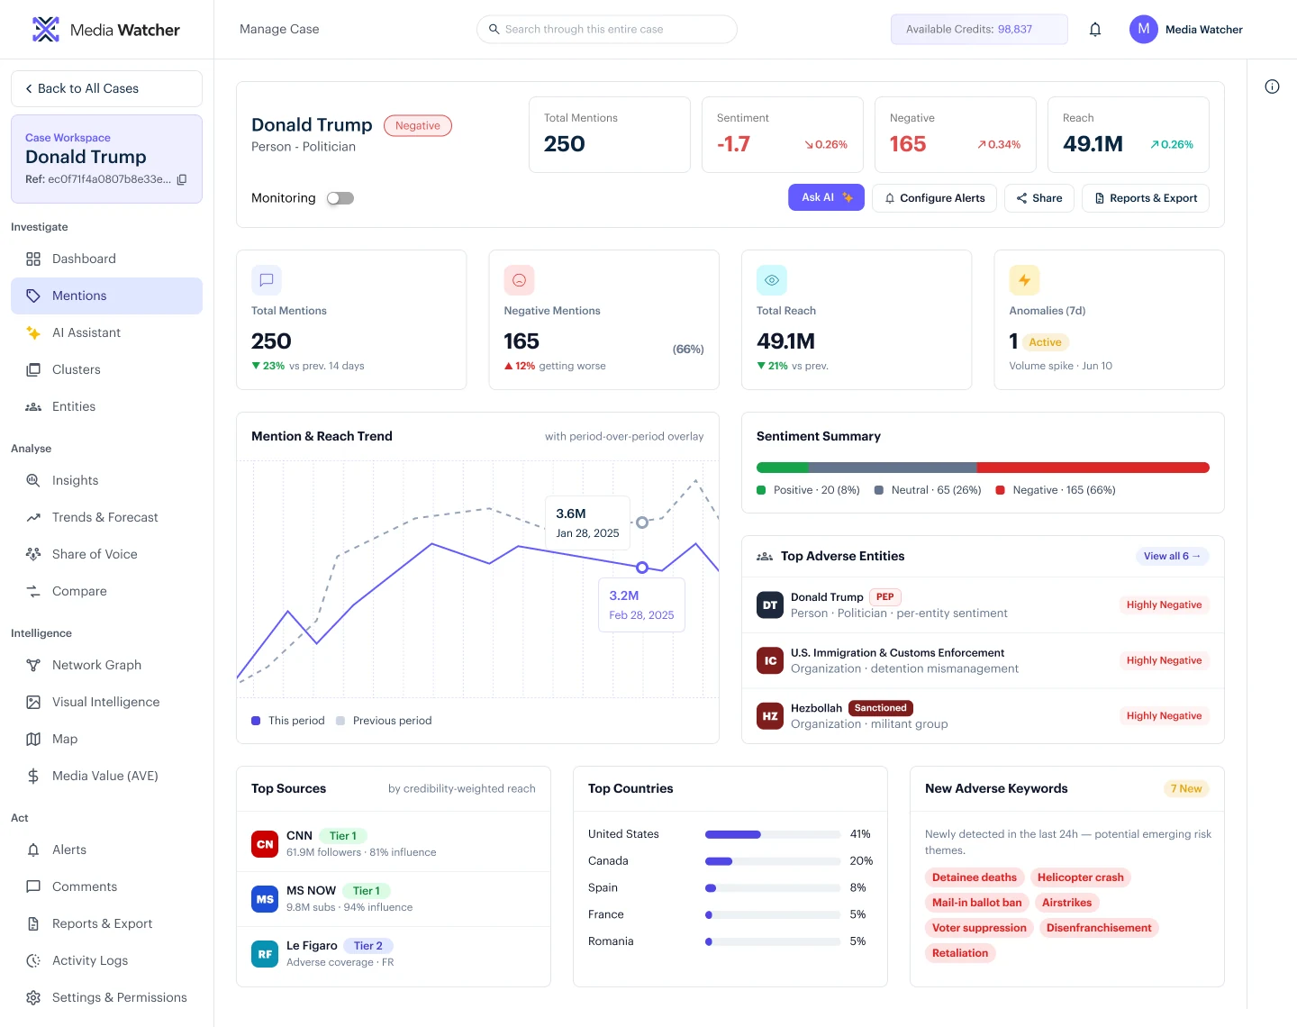Viewport: 1297px width, 1027px height.
Task: Click the Sanctioned badge on Hezbollah
Action: tap(881, 708)
